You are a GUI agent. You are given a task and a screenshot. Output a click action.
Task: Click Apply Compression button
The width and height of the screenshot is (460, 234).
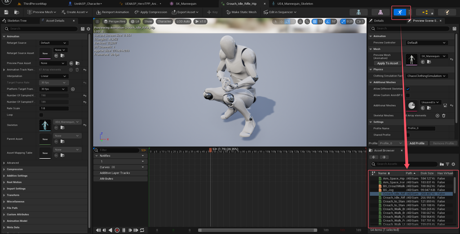click(x=151, y=12)
